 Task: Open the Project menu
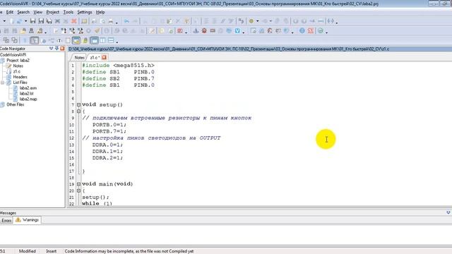53,12
